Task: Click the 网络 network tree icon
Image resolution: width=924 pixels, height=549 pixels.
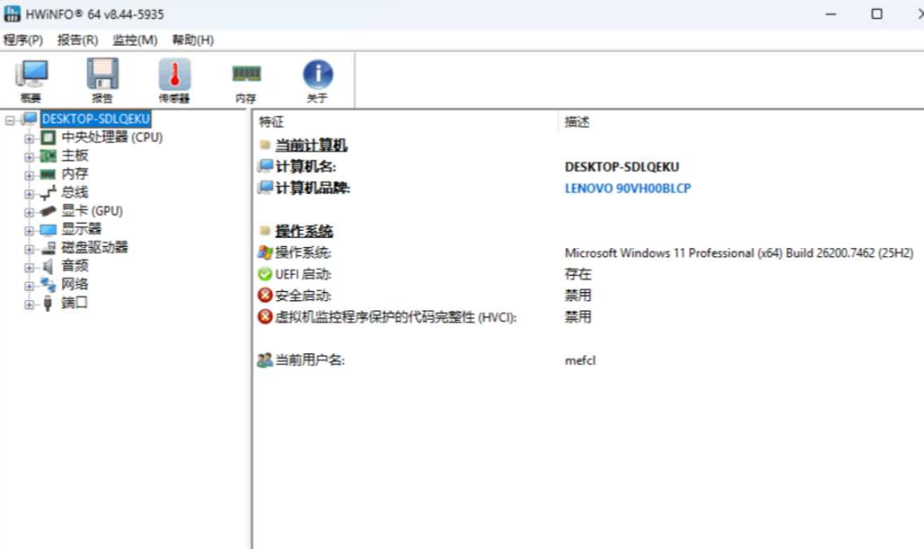Action: click(x=48, y=285)
